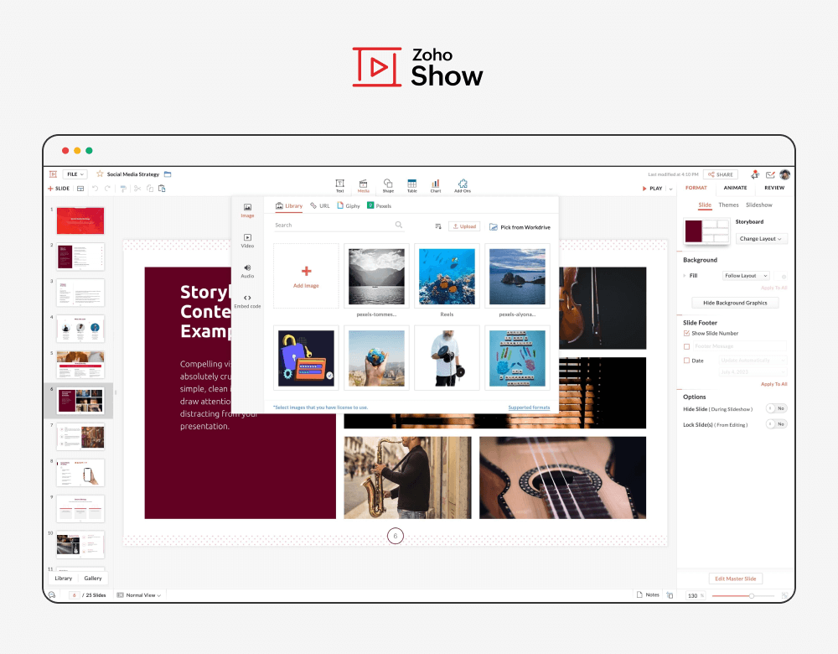Screen dimensions: 838x654
Task: Open the slide layout icon next to SLIDE
Action: coord(80,188)
